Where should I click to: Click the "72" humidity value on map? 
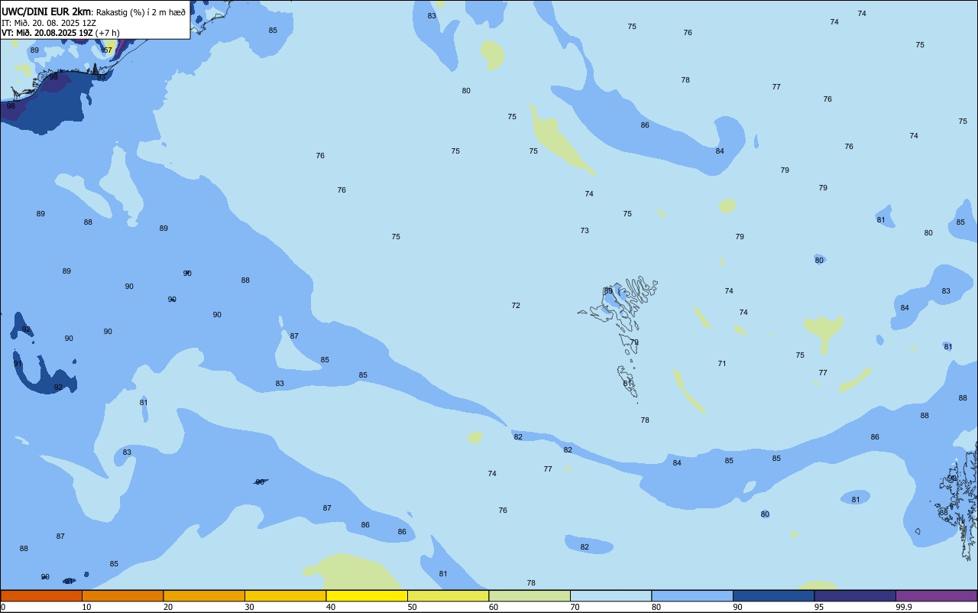pos(516,306)
